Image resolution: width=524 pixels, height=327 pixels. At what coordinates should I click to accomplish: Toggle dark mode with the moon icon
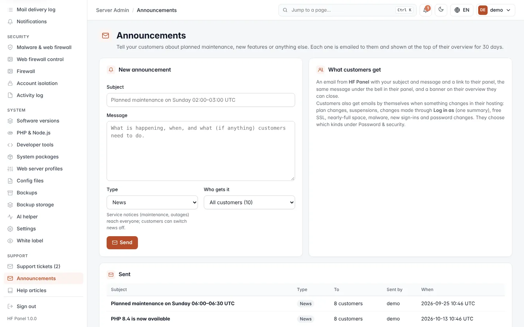(441, 10)
